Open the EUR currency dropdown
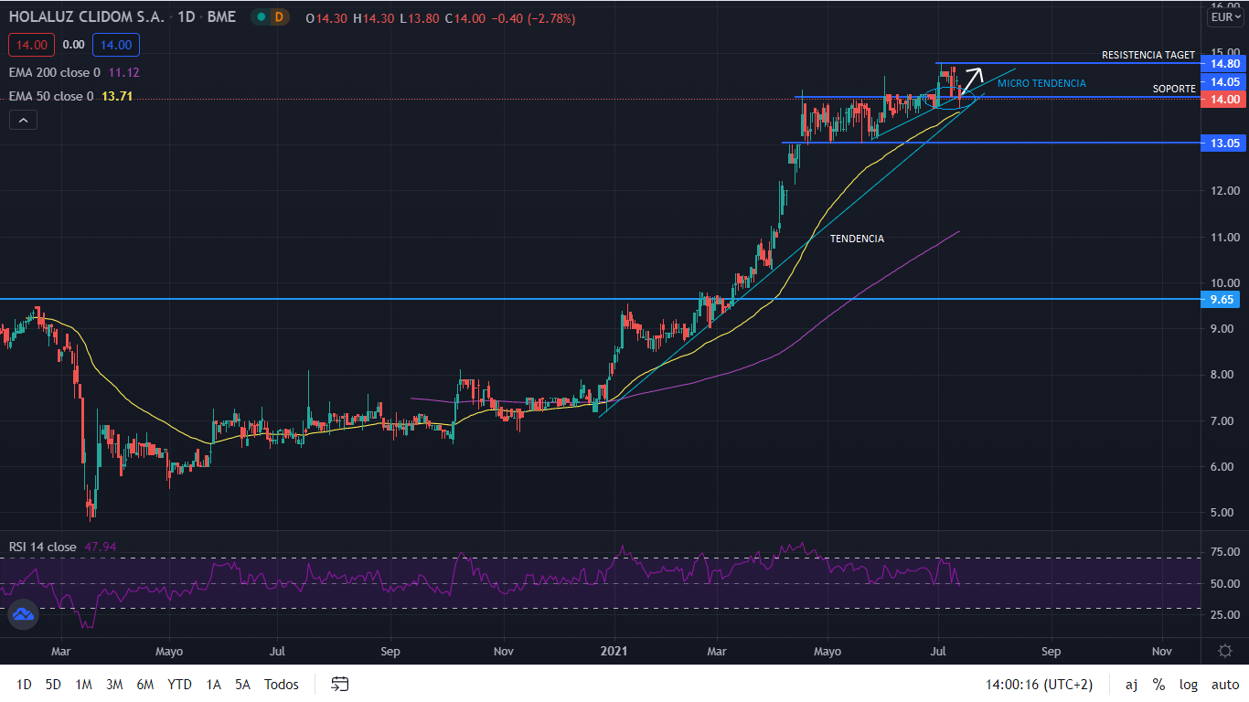This screenshot has height=702, width=1249. point(1224,17)
